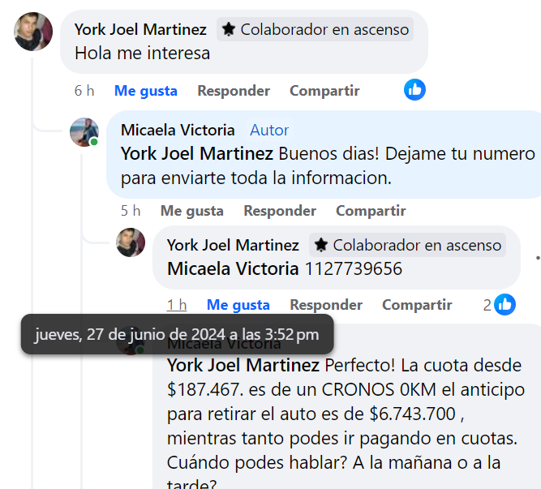The image size is (541, 489).
Task: Open the "5 h" timestamp link
Action: coord(131,211)
